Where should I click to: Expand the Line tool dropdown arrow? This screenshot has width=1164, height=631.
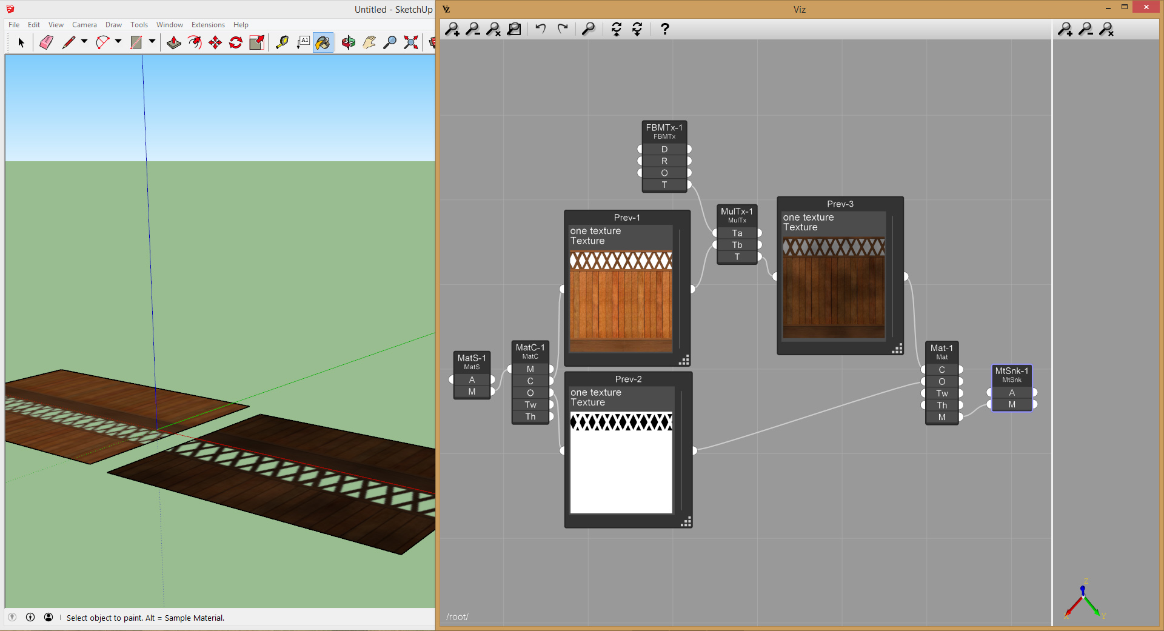pyautogui.click(x=84, y=42)
